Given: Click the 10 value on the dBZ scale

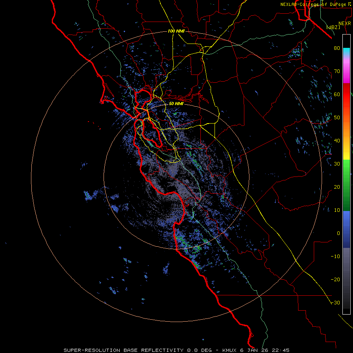Looking at the screenshot, I should pos(337,210).
